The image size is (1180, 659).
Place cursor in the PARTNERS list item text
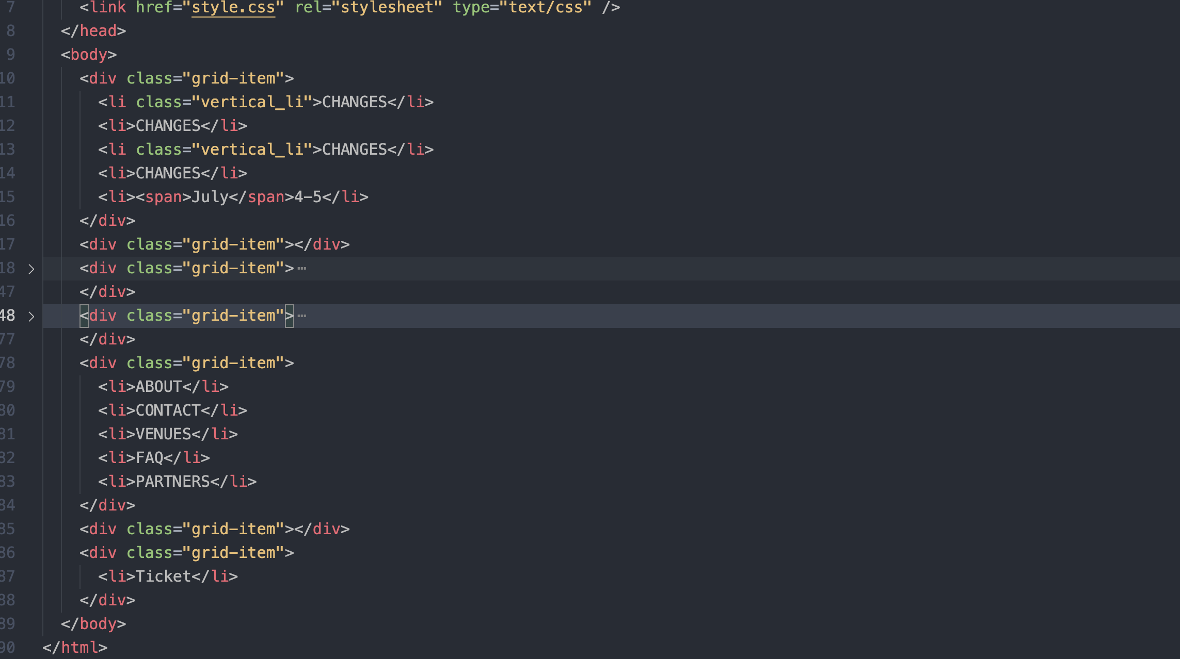172,482
